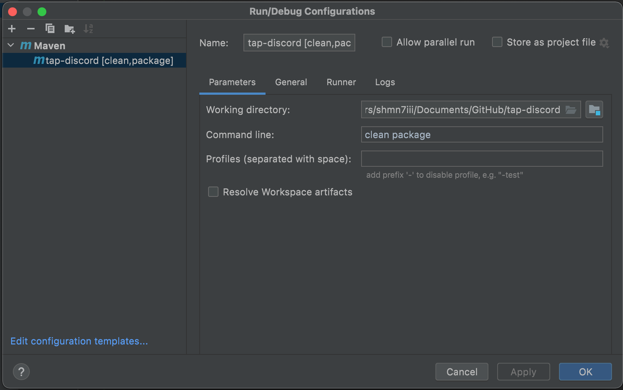Click the Create New Folder icon

pyautogui.click(x=69, y=29)
